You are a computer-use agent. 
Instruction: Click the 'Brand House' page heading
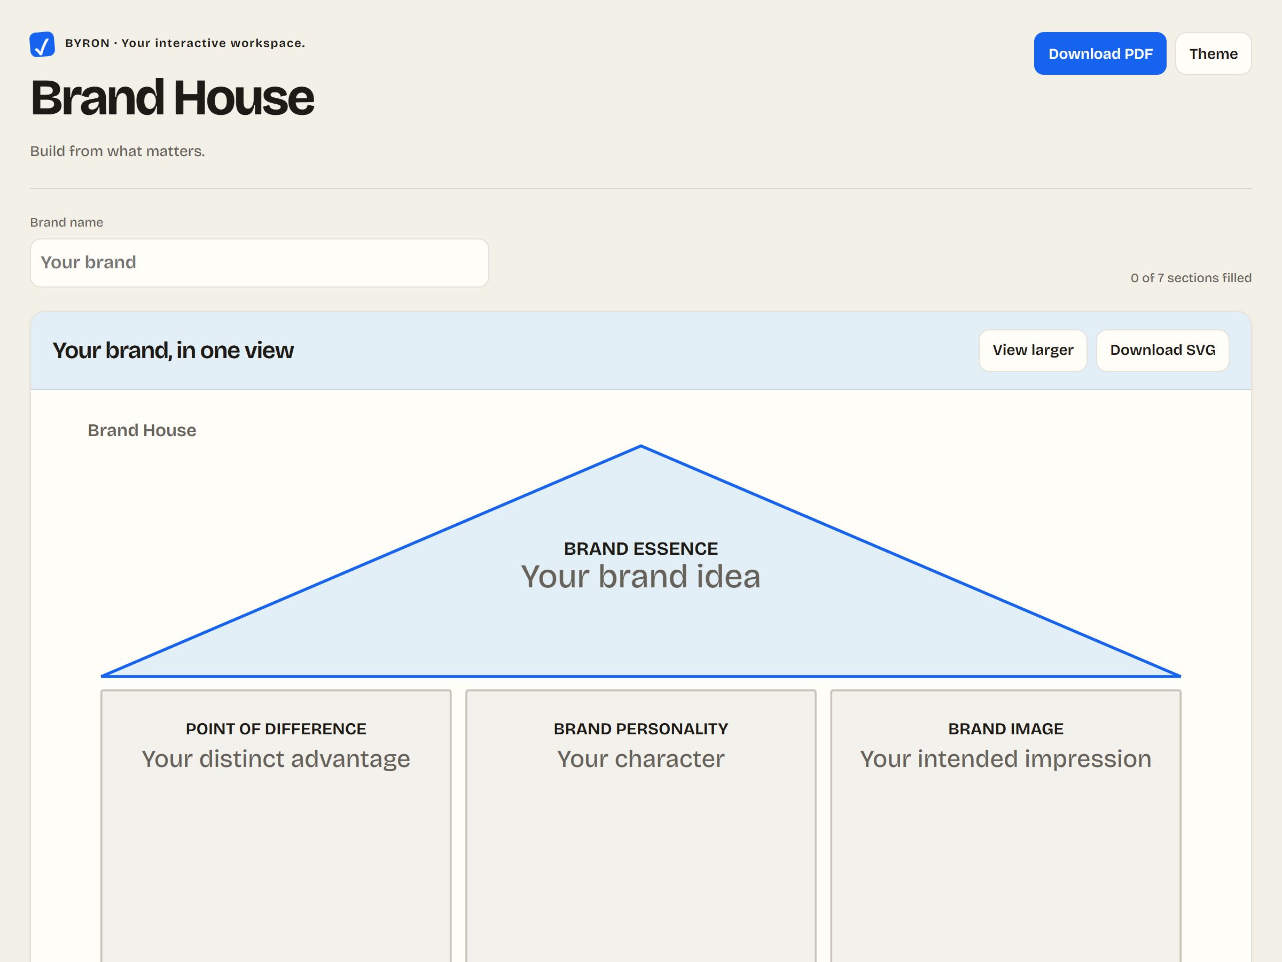172,97
